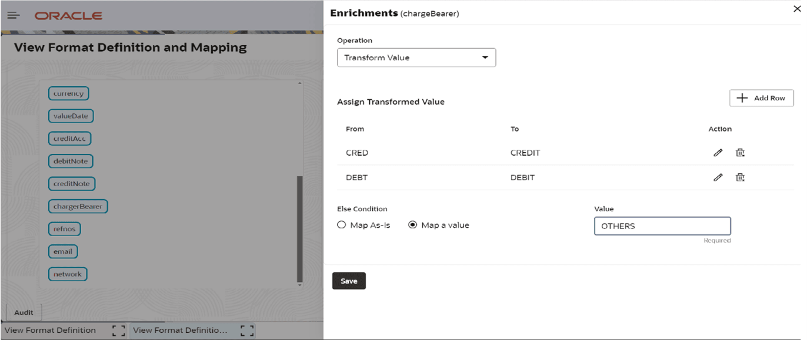
Task: Close the Enrichments panel
Action: [x=797, y=9]
